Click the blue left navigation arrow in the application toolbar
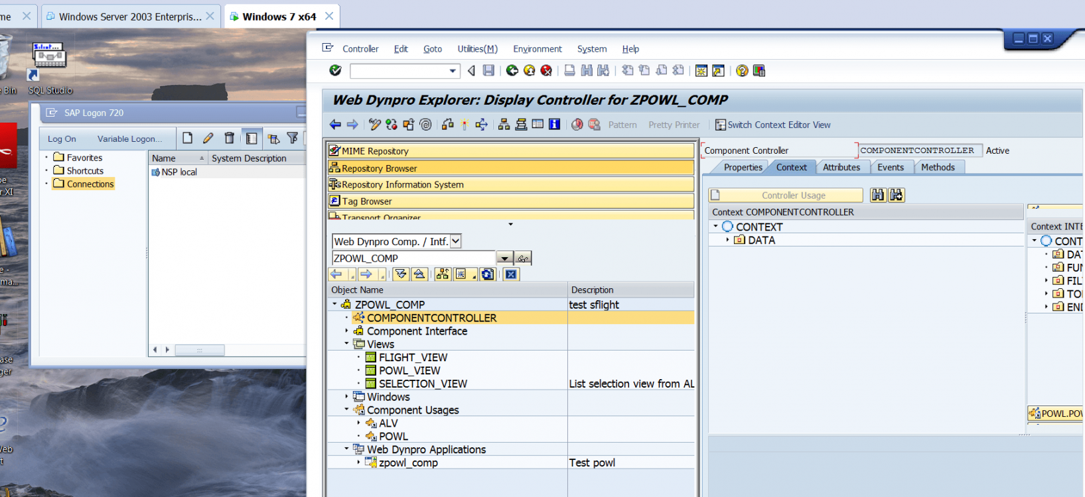This screenshot has height=497, width=1085. coord(335,124)
